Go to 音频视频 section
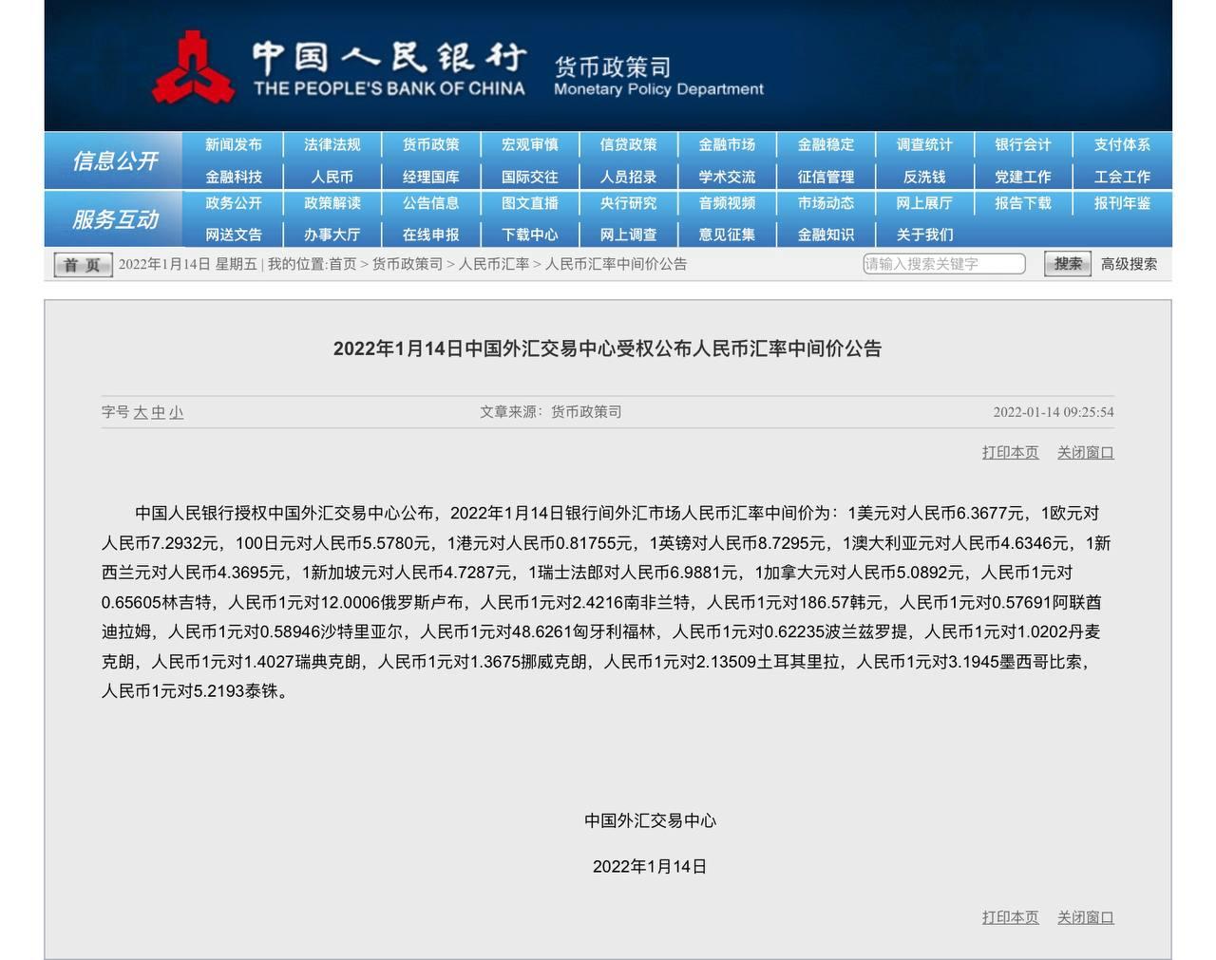 coord(728,203)
